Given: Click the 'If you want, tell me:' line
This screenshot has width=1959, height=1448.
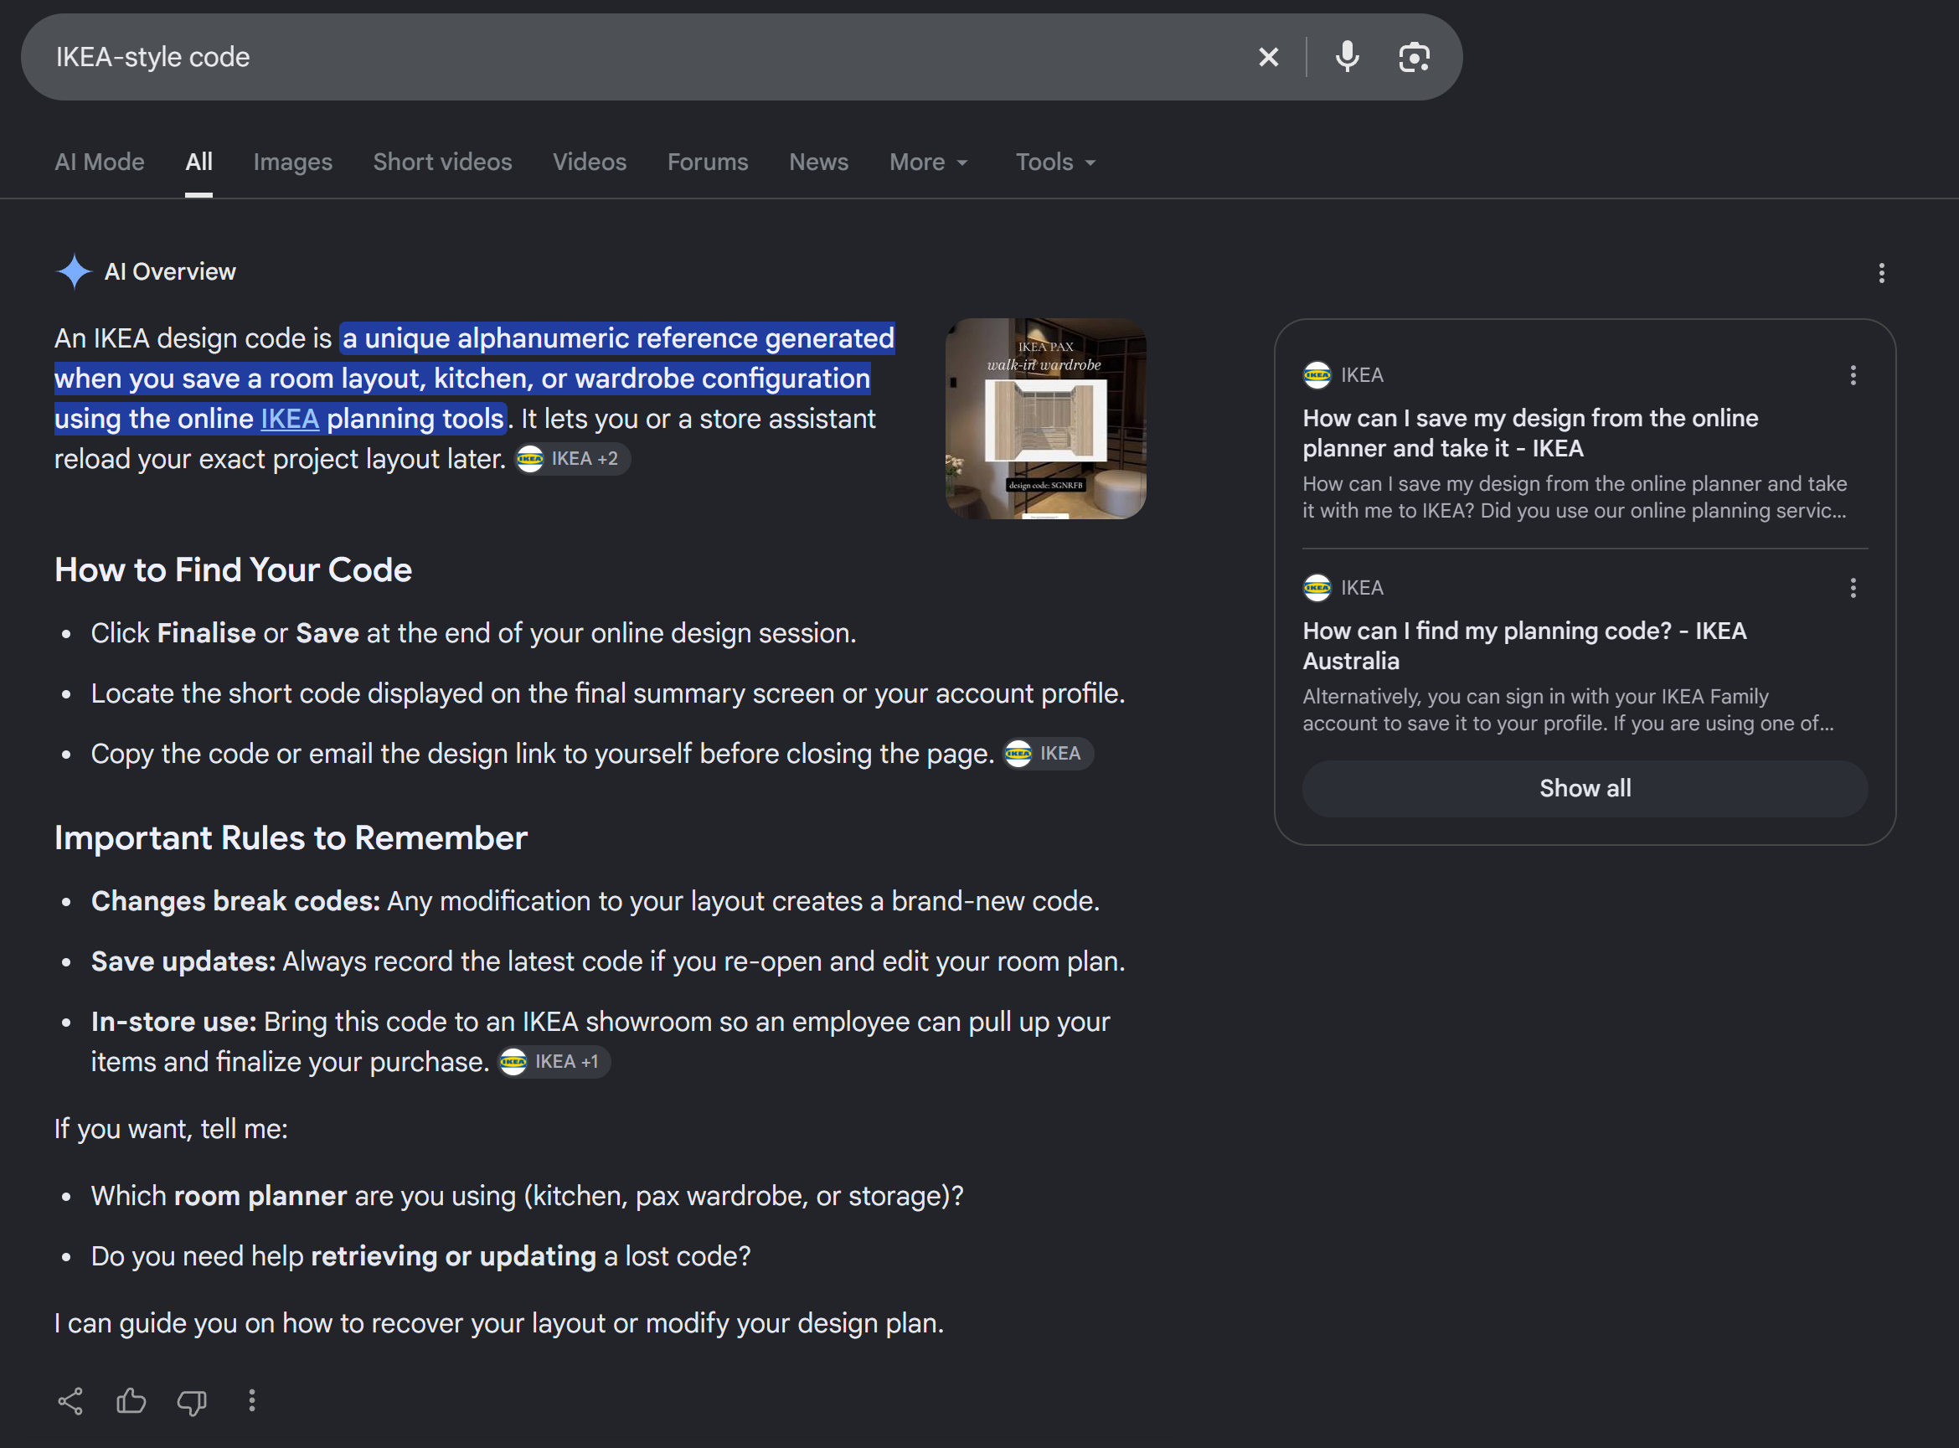Looking at the screenshot, I should tap(171, 1130).
